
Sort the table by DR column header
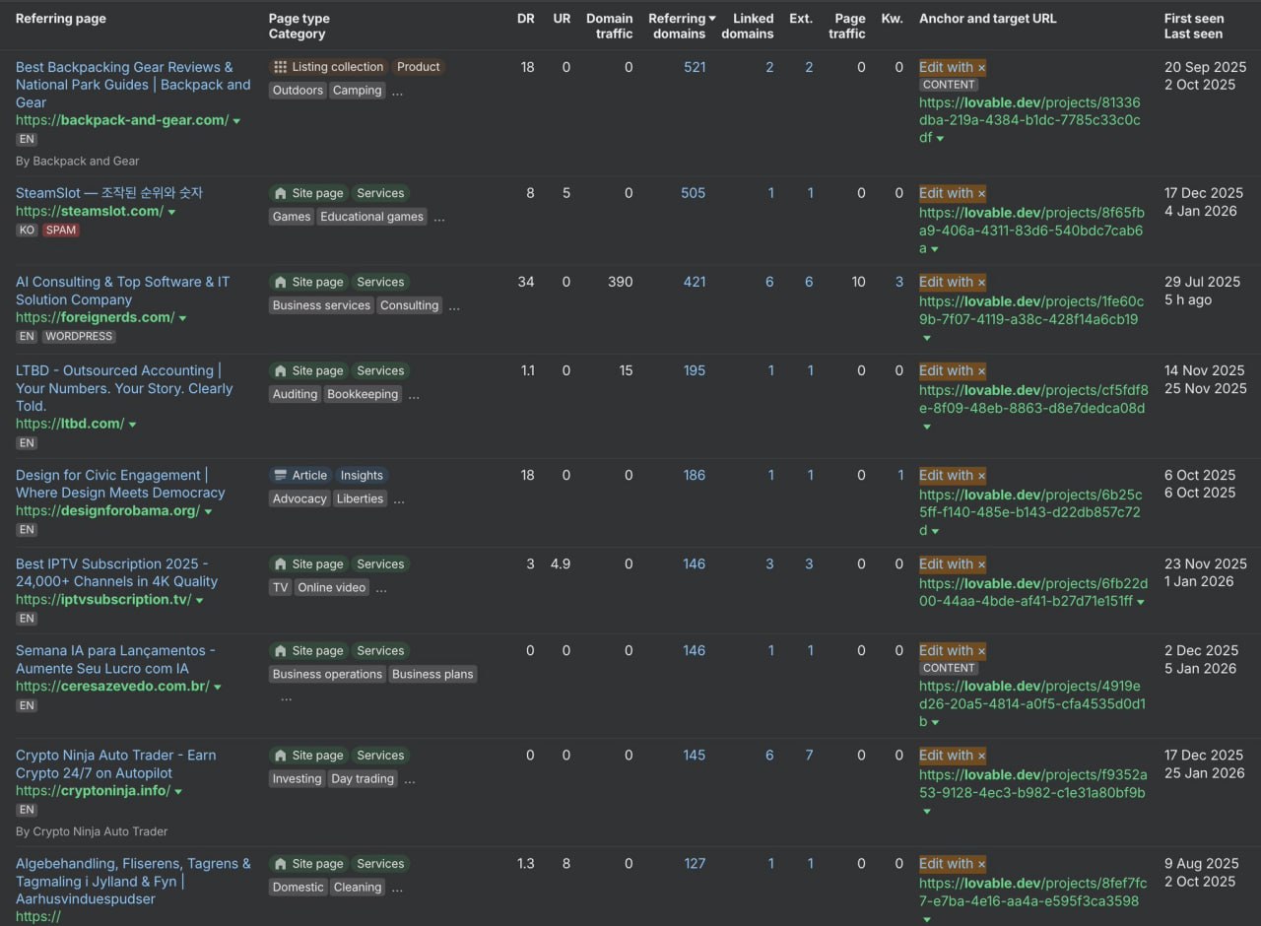[x=526, y=19]
